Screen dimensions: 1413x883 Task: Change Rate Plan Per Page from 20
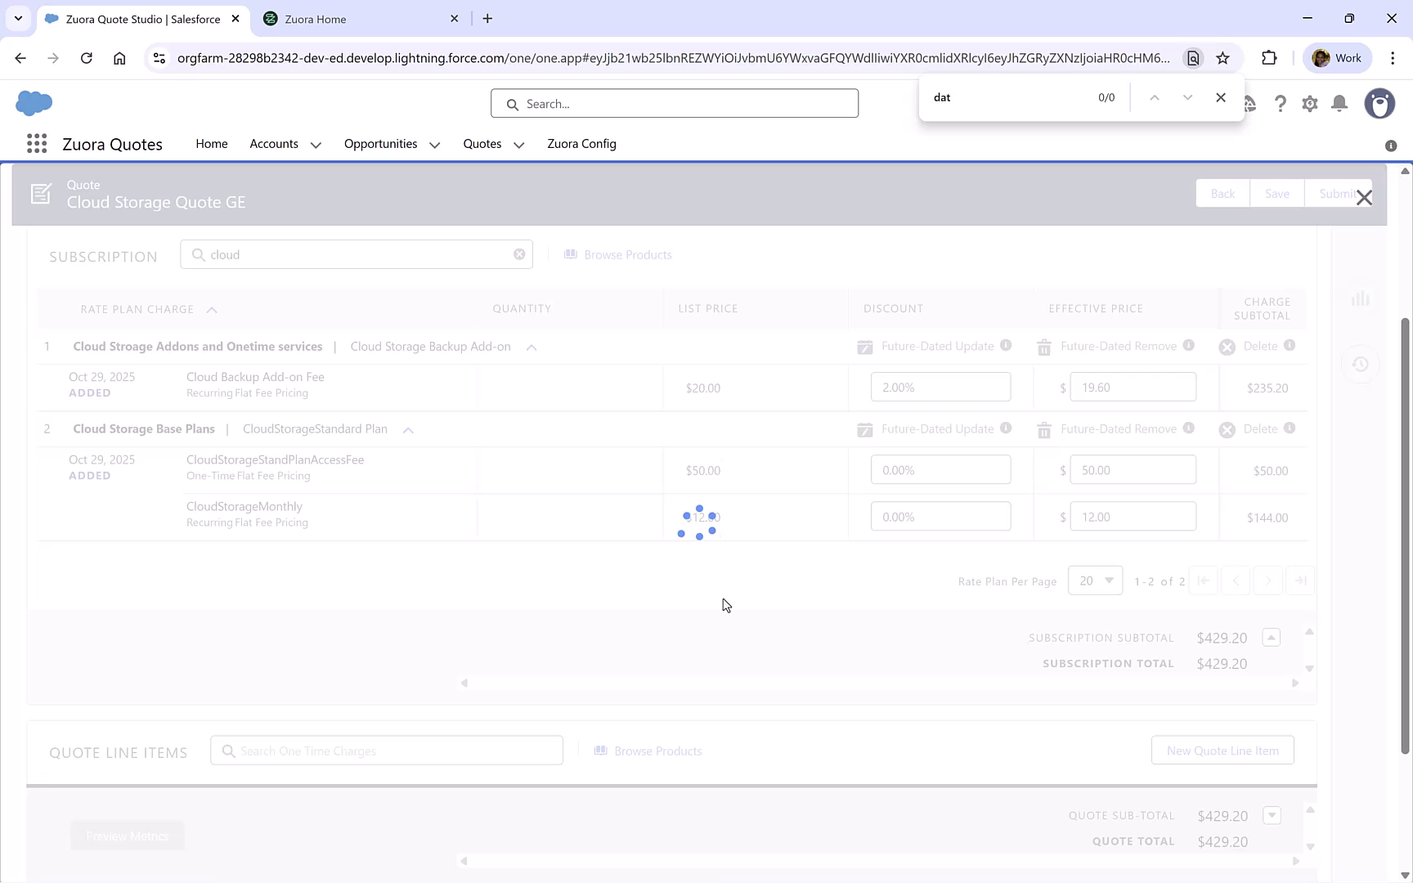tap(1095, 580)
